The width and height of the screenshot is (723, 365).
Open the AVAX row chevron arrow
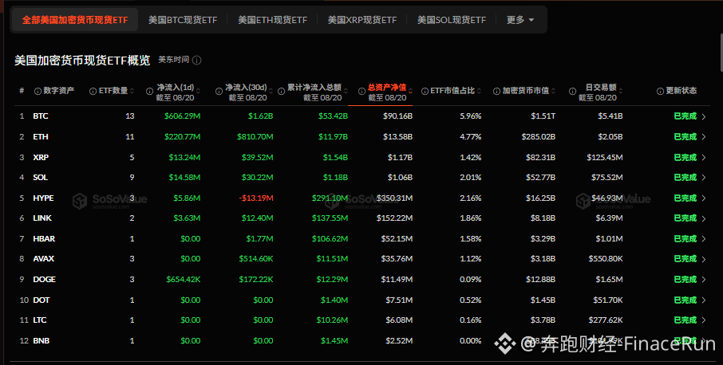point(704,259)
